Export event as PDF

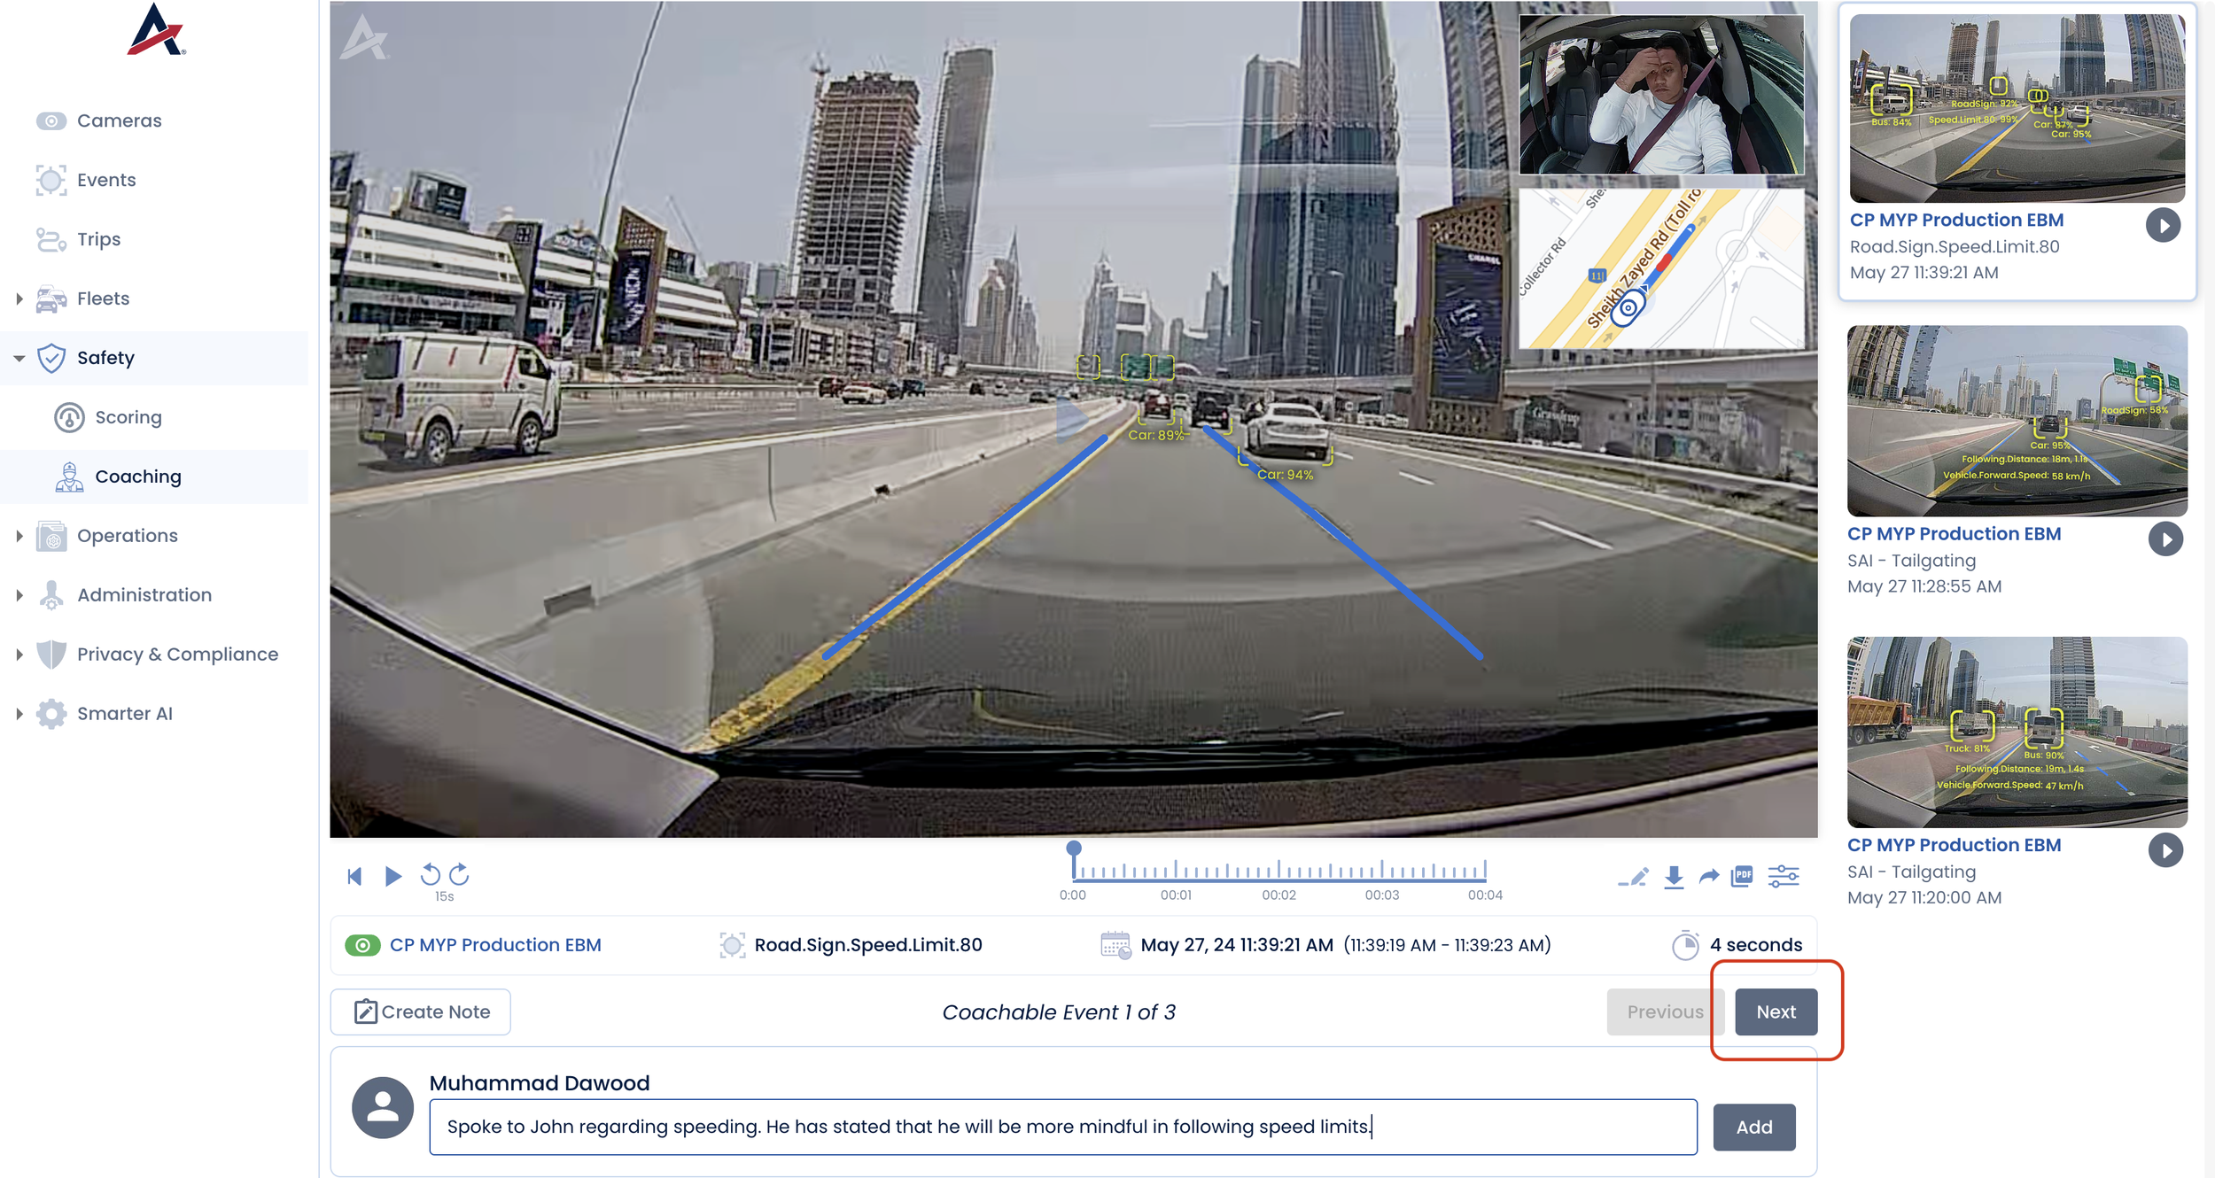pos(1742,876)
